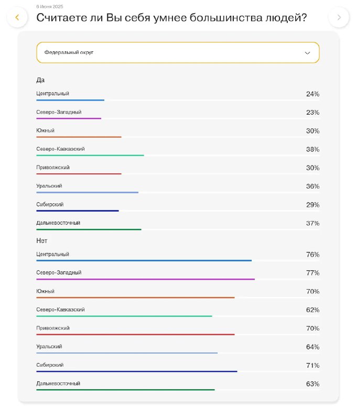Select the Южный label under Да
The height and width of the screenshot is (419, 356).
[46, 130]
